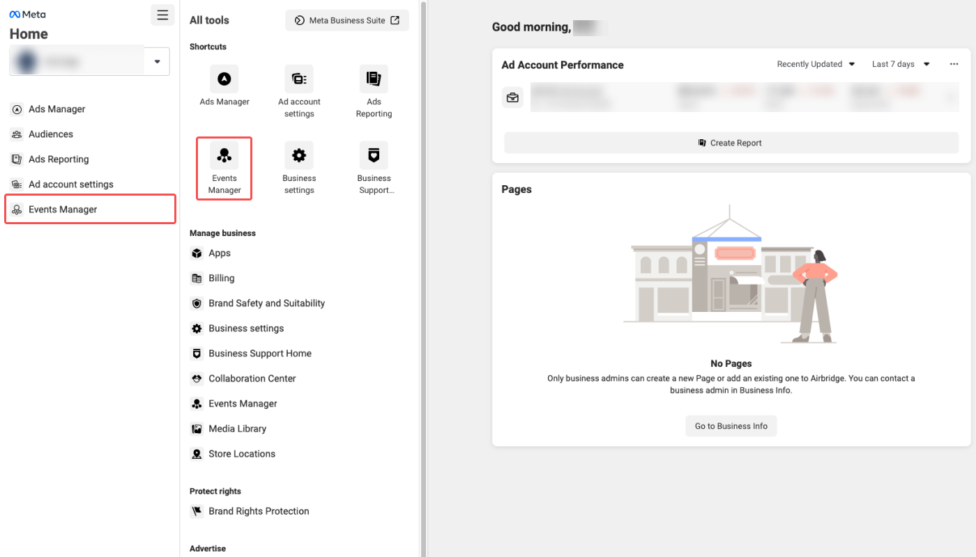Open Meta Business Suite button
976x557 pixels.
[x=347, y=20]
